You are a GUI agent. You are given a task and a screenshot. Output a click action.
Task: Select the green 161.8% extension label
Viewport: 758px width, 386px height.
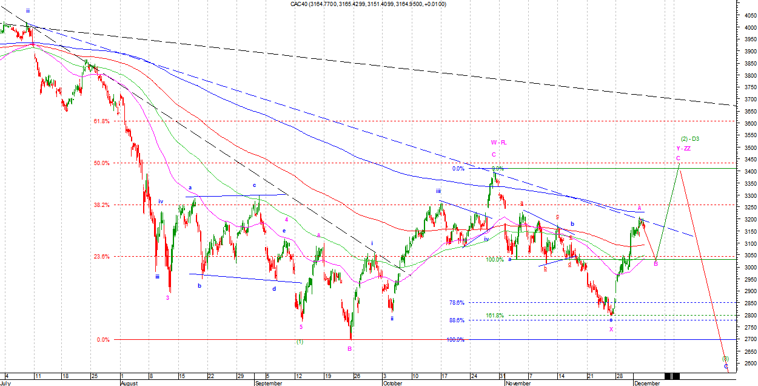(495, 316)
